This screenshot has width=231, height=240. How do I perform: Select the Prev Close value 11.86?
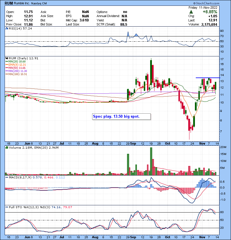[28, 24]
